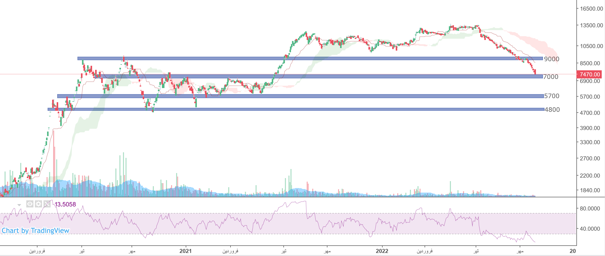Viewport: 605px width, 256px height.
Task: Click the 5700 text annotation
Action: pyautogui.click(x=552, y=96)
